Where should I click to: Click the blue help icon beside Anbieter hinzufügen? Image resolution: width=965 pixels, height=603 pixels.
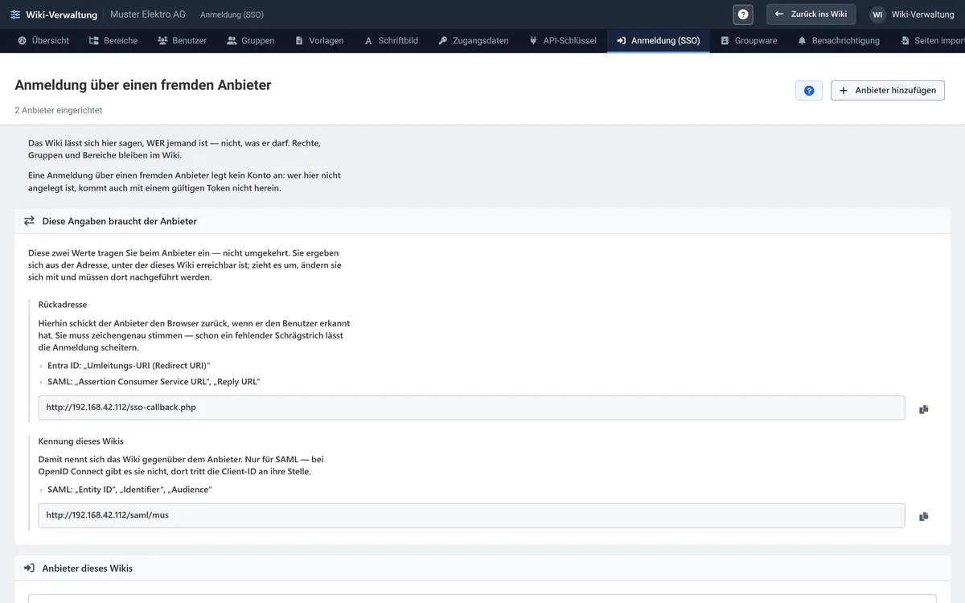(809, 91)
